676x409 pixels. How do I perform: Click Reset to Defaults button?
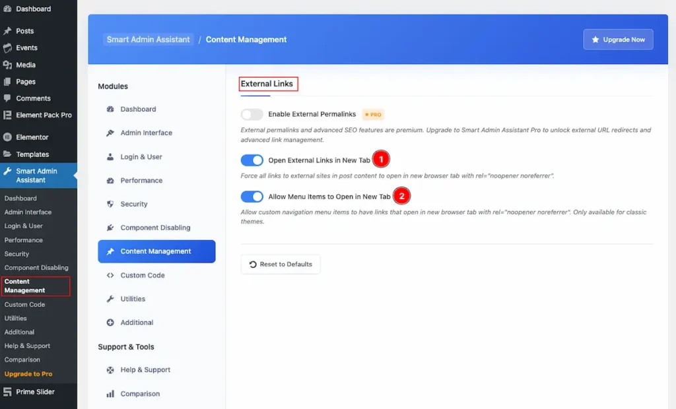(281, 264)
